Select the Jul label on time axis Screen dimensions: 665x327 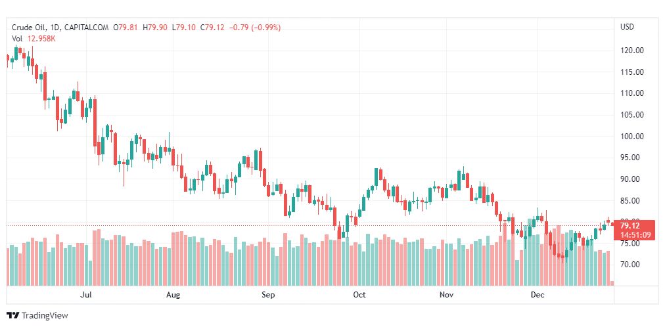85,295
